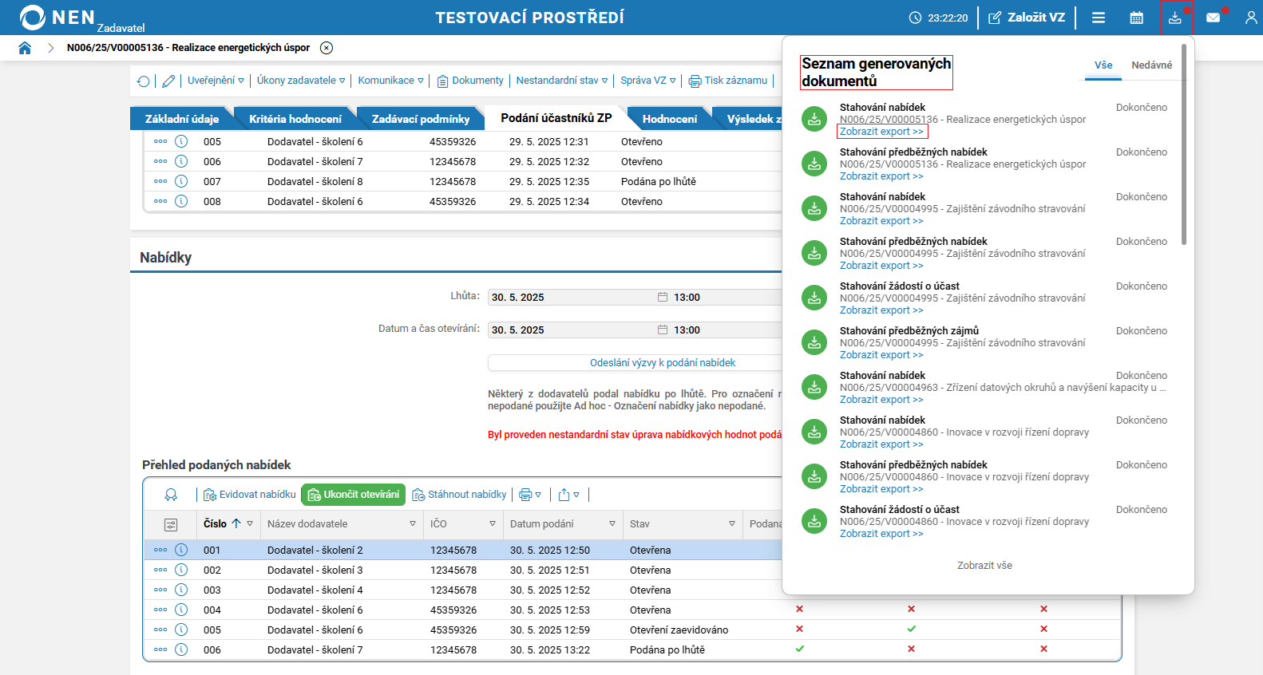Open the Nestandardní stav dropdown
This screenshot has height=675, width=1263.
tap(561, 81)
